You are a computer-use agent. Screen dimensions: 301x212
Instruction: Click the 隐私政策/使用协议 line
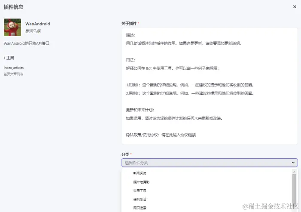(x=161, y=135)
